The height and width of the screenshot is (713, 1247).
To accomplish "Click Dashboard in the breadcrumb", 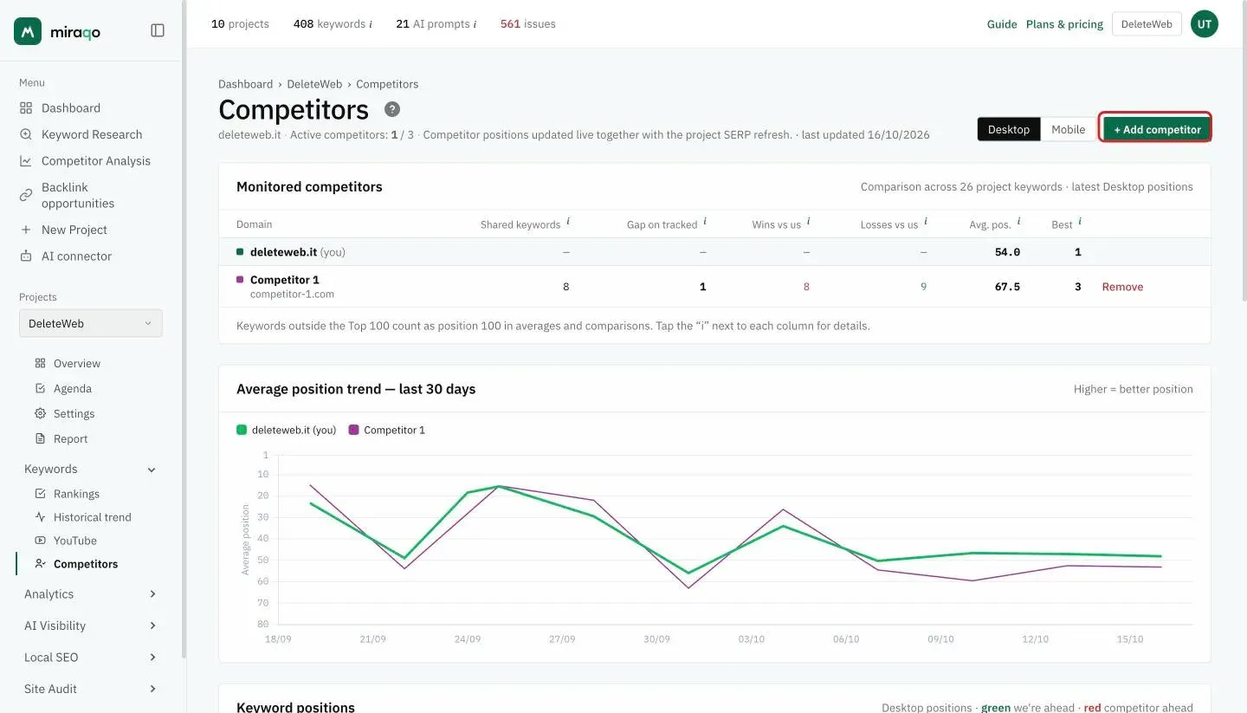I will [x=245, y=84].
